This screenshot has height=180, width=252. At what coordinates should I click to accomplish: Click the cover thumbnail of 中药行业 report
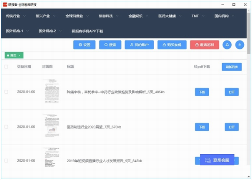point(51,91)
